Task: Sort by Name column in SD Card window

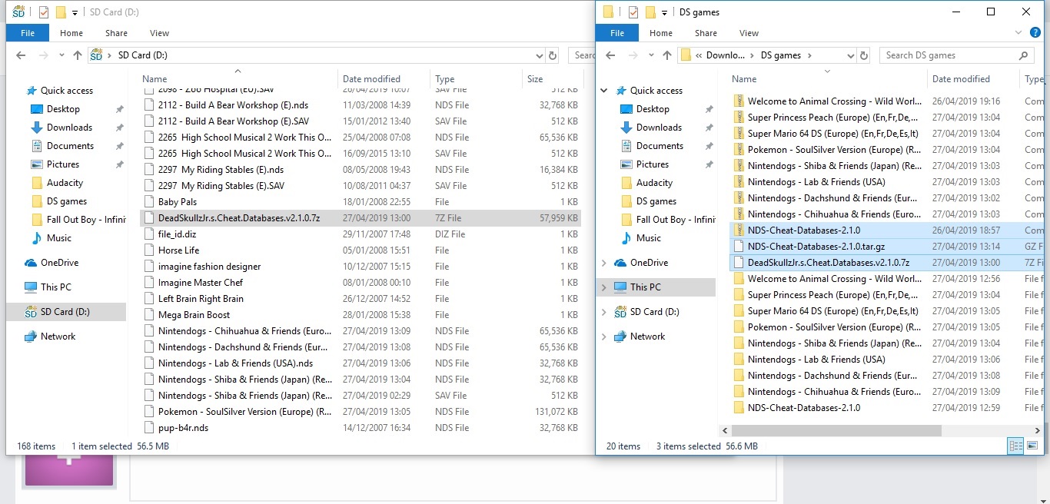Action: coord(155,79)
